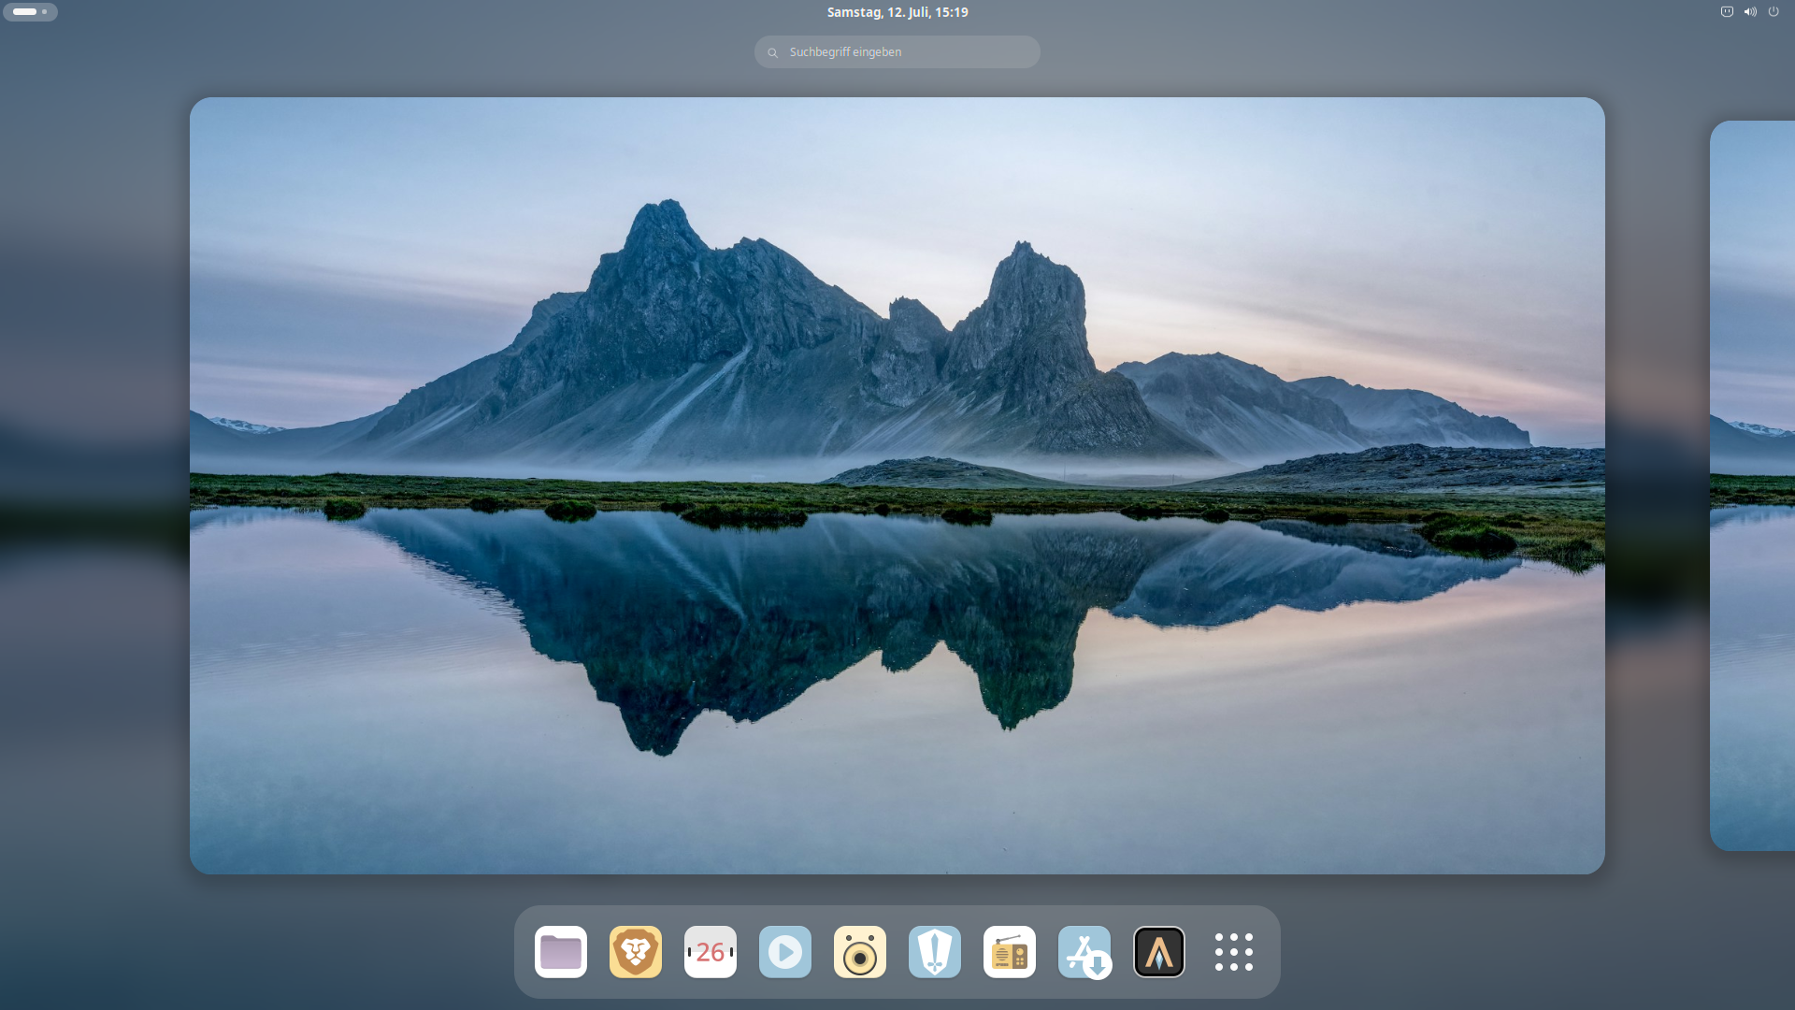Image resolution: width=1795 pixels, height=1010 pixels.
Task: Open the power menu icon at top right
Action: click(x=1773, y=12)
